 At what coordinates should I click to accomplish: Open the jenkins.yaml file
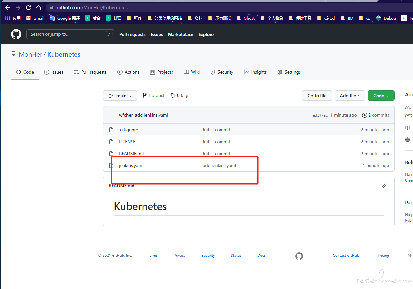(131, 165)
